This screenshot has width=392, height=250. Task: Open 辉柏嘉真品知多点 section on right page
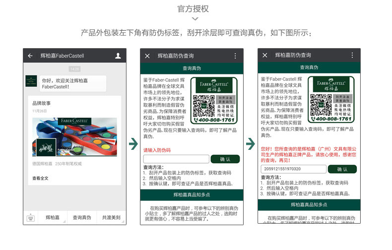pos(309,205)
